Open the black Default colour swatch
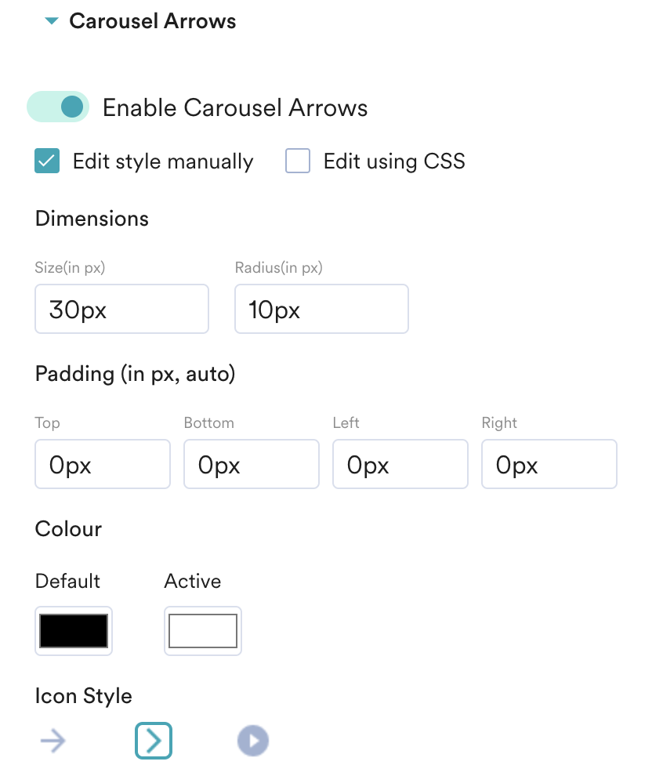The image size is (663, 765). 74,631
